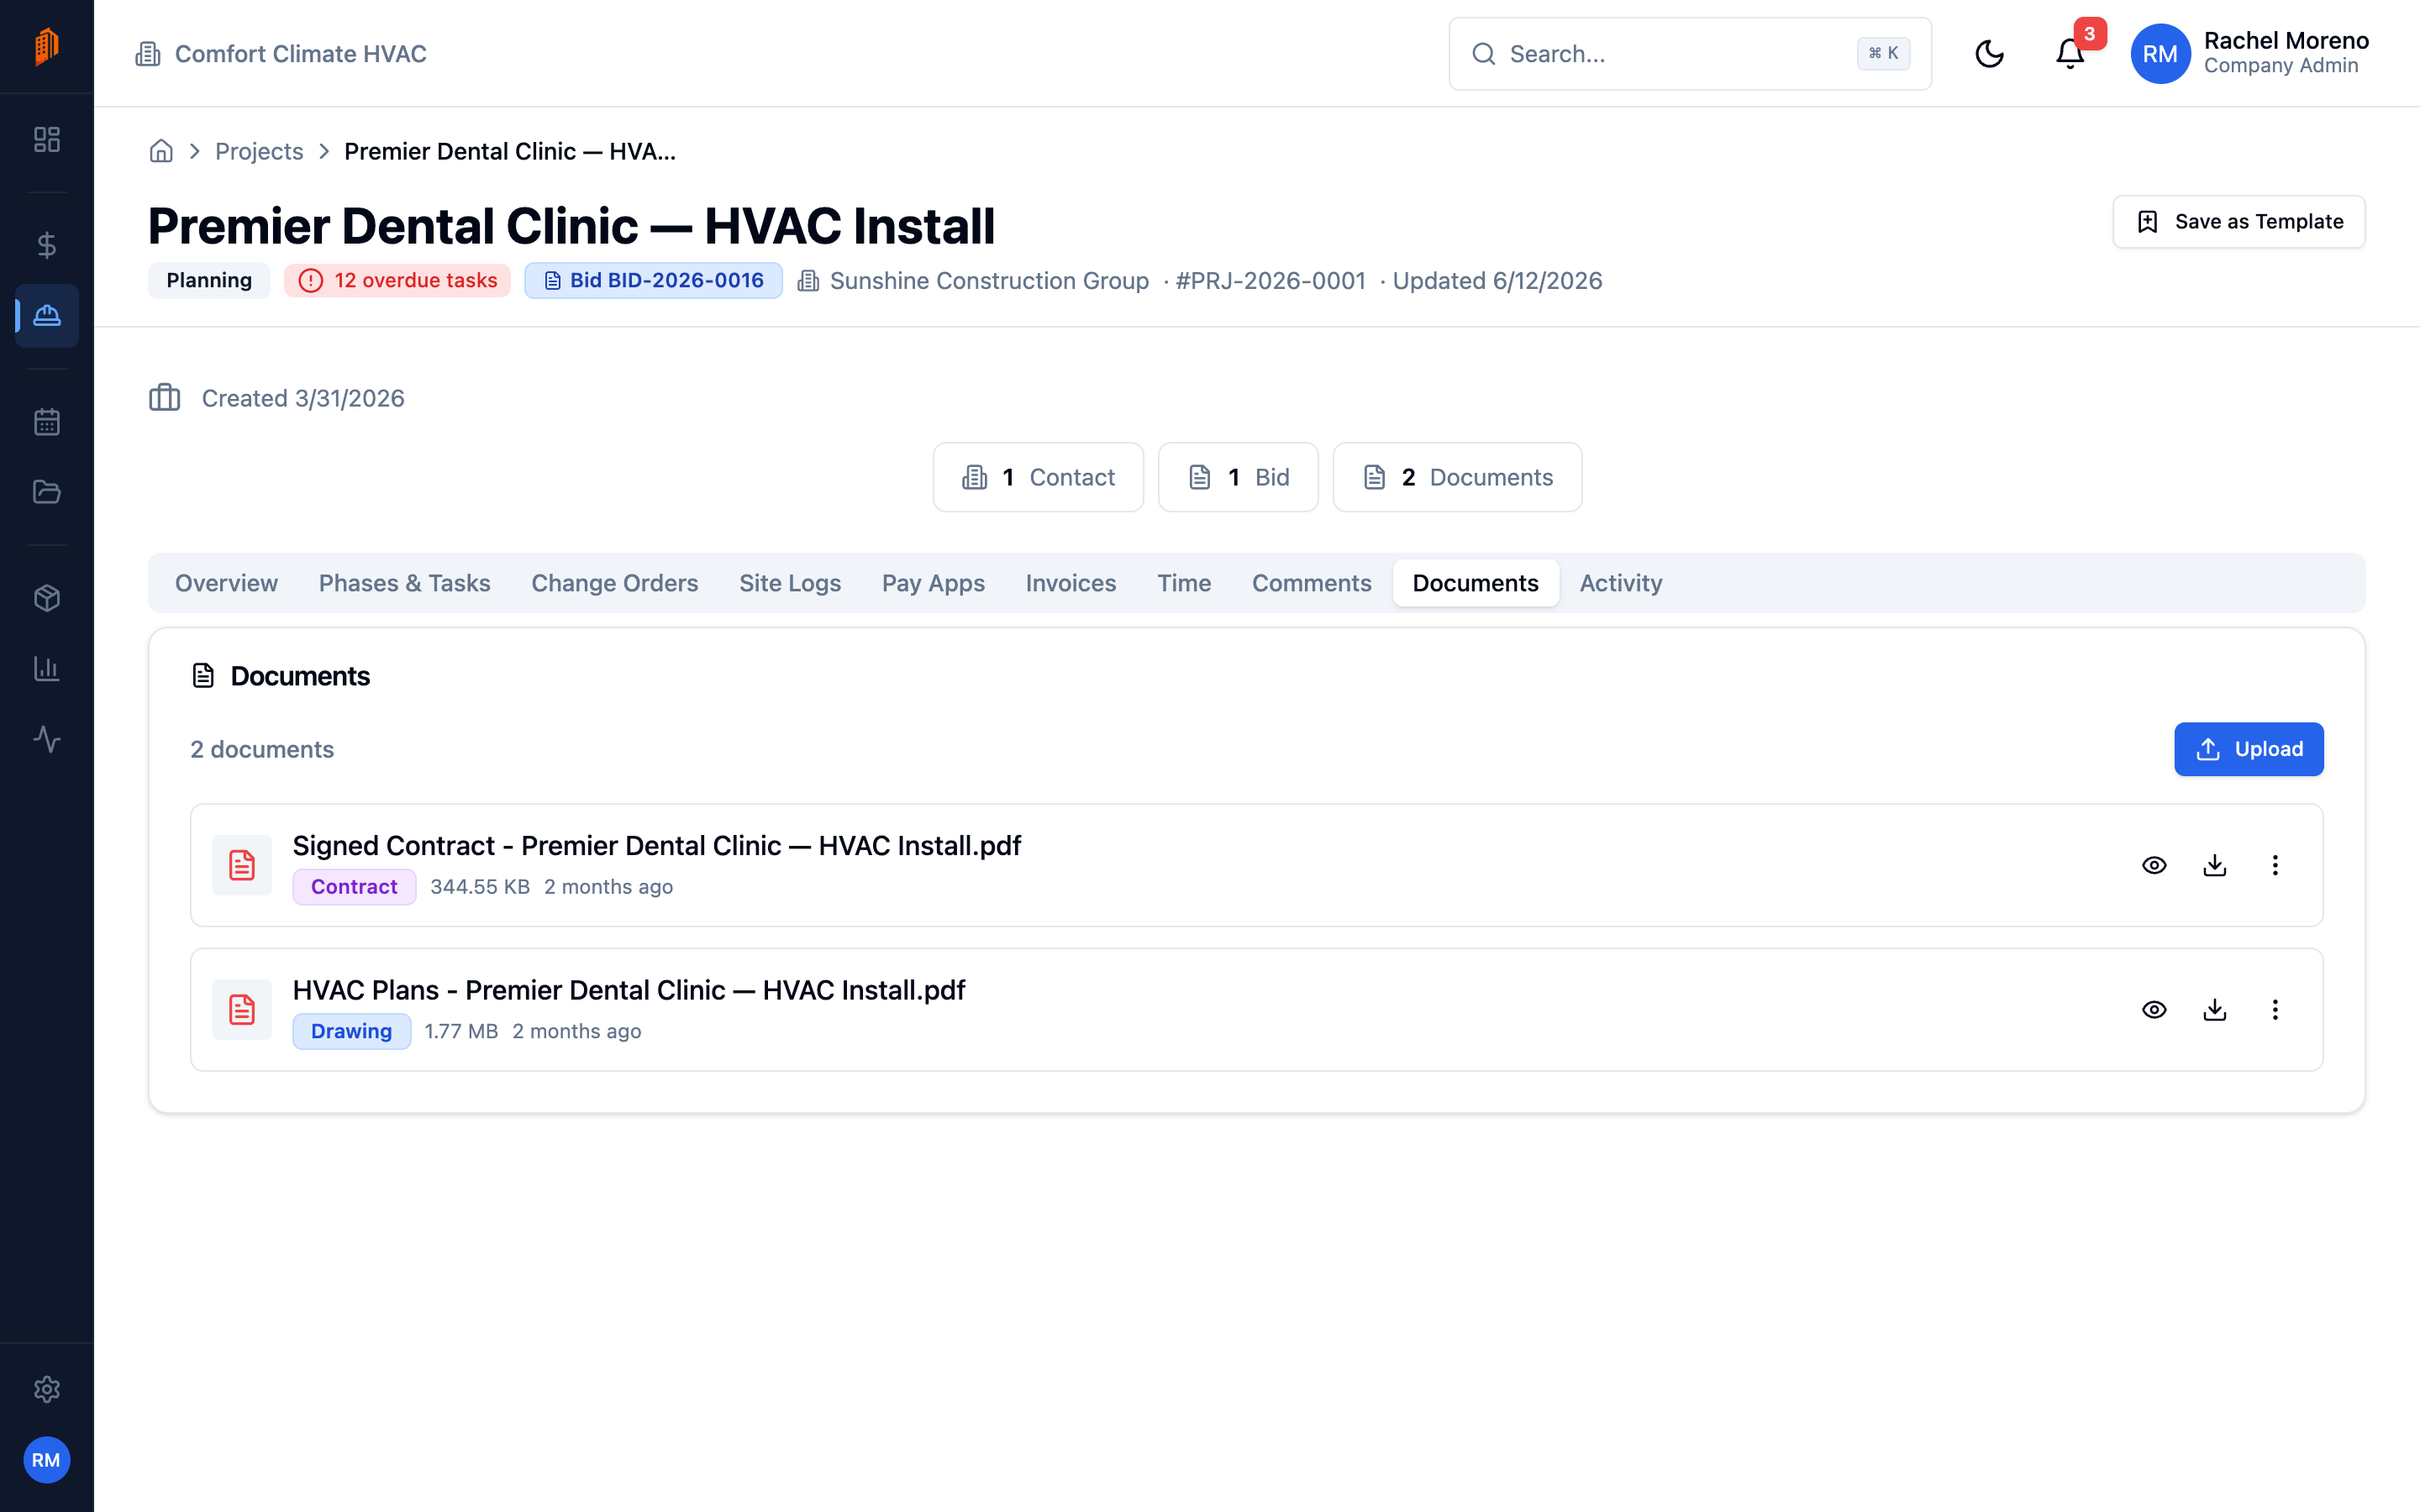Open the 2 Documents summary card
The height and width of the screenshot is (1512, 2420).
tap(1457, 477)
